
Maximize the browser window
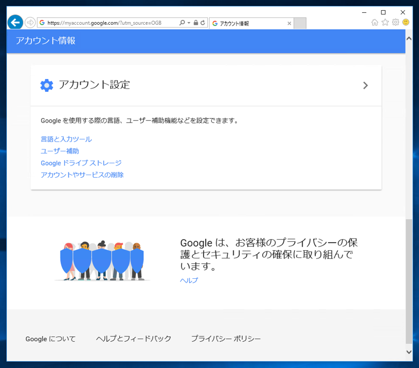point(383,12)
